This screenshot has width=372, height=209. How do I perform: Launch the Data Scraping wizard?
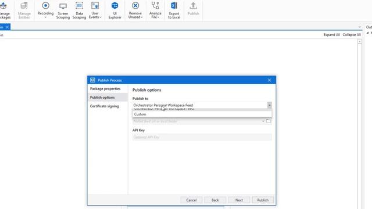coord(79,10)
